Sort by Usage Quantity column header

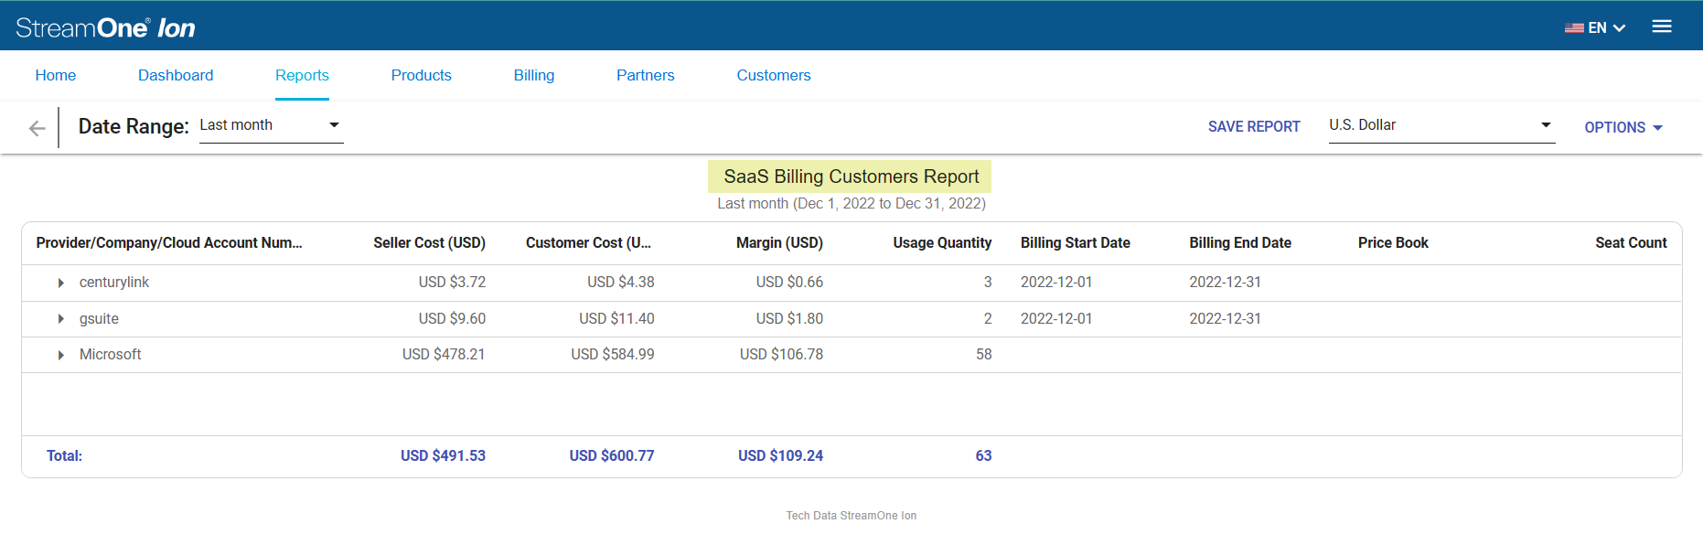pyautogui.click(x=942, y=242)
